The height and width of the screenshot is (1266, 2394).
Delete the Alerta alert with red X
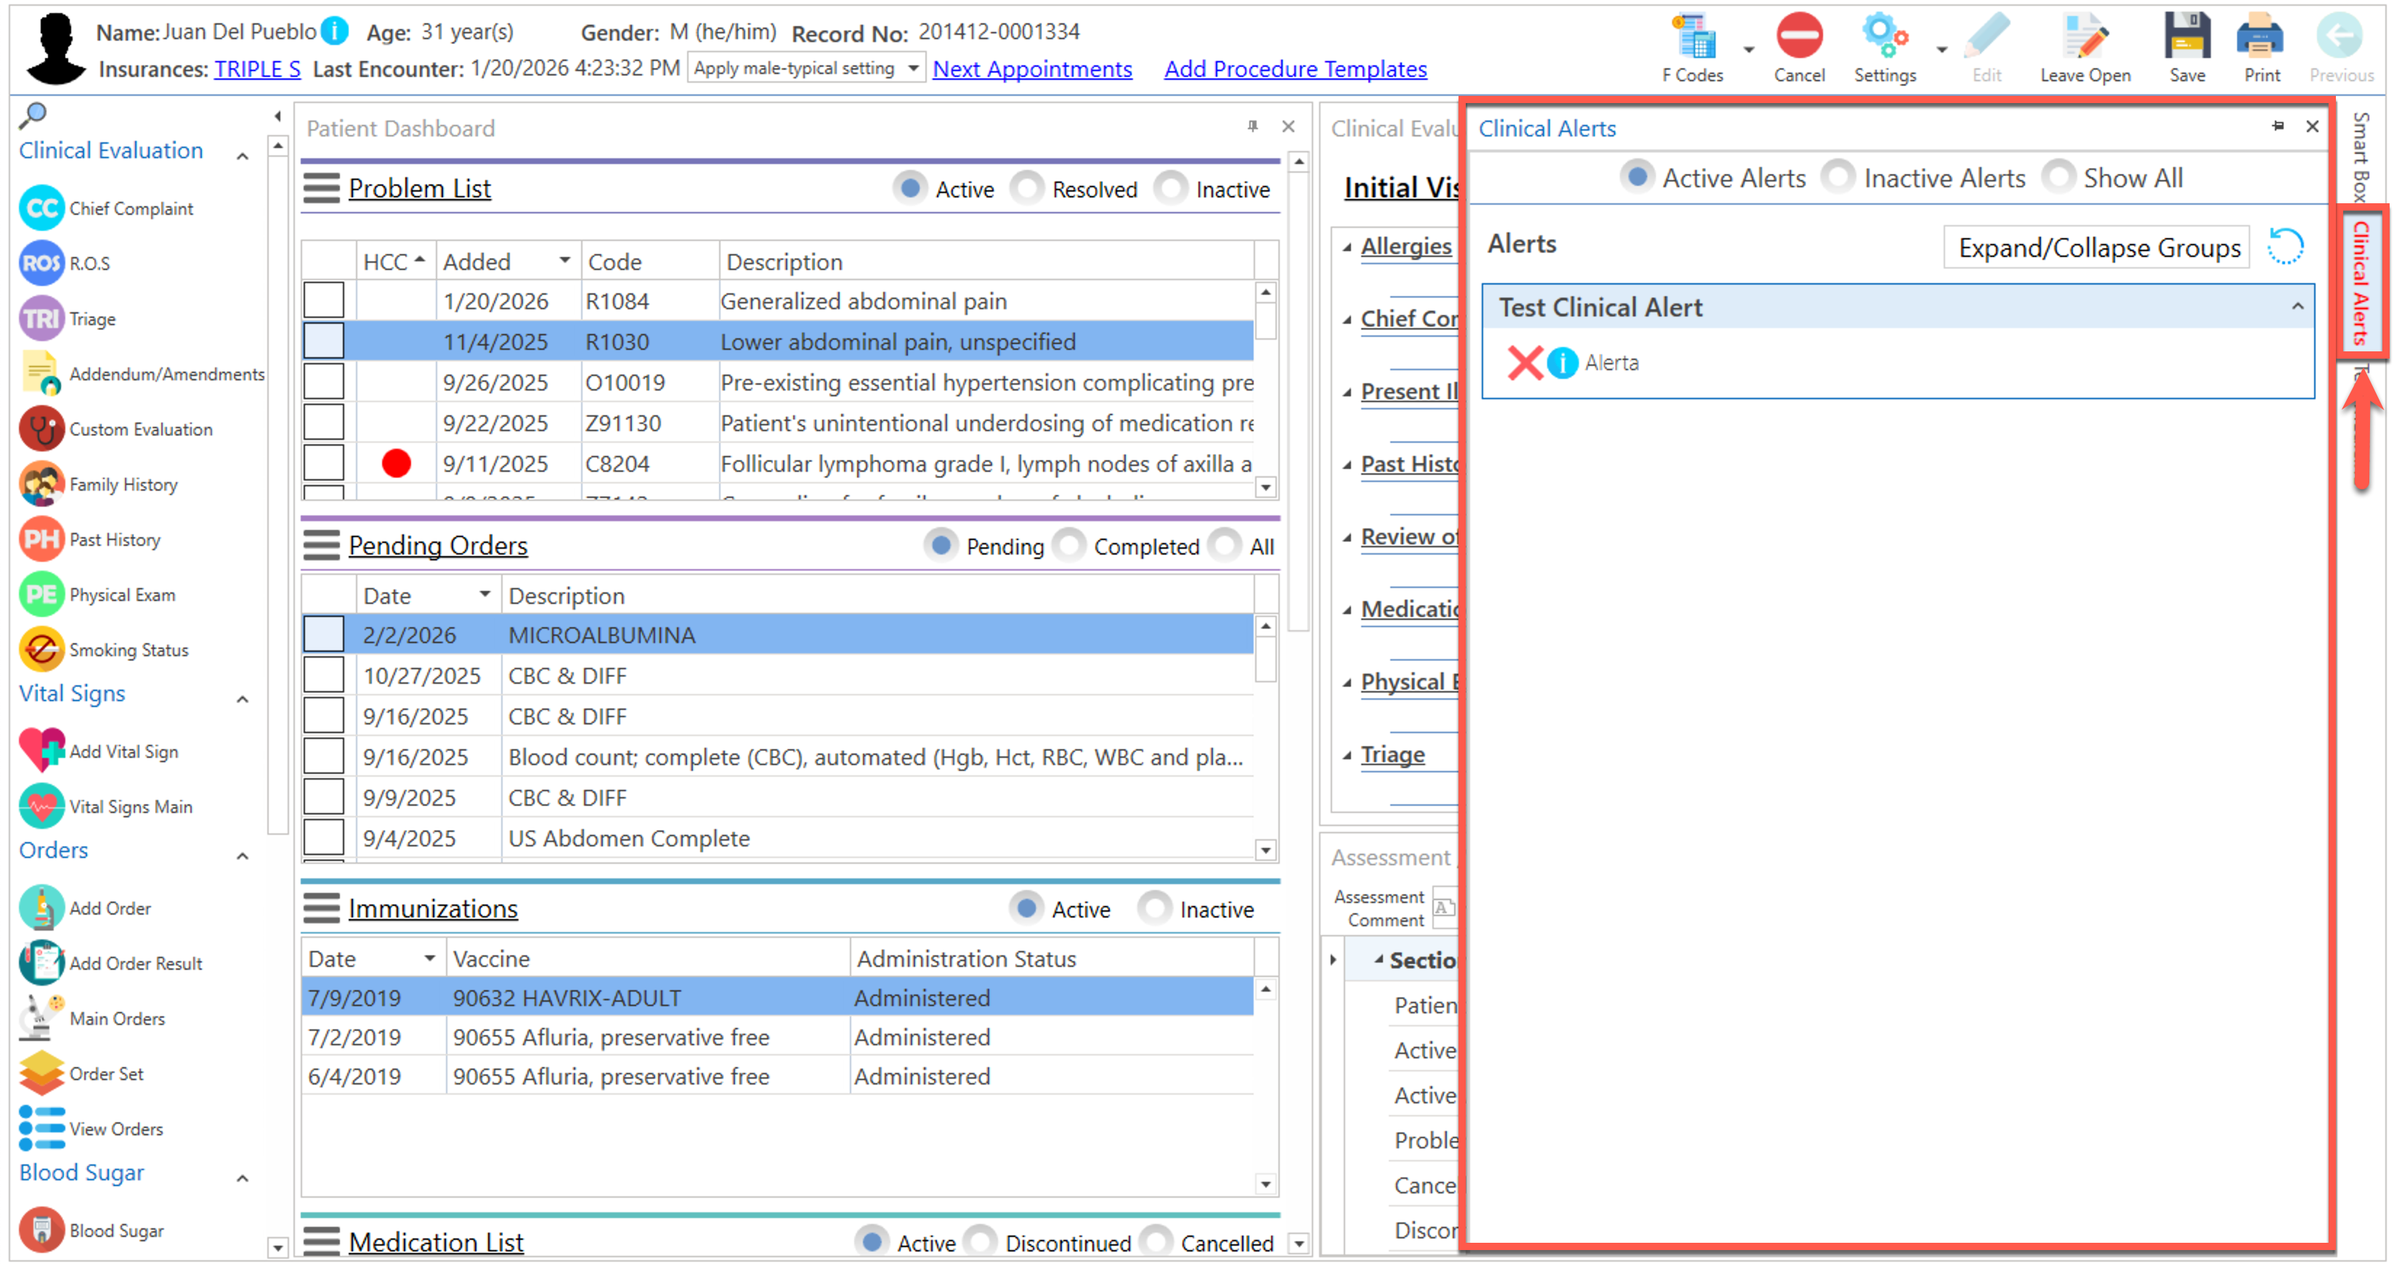click(1525, 362)
